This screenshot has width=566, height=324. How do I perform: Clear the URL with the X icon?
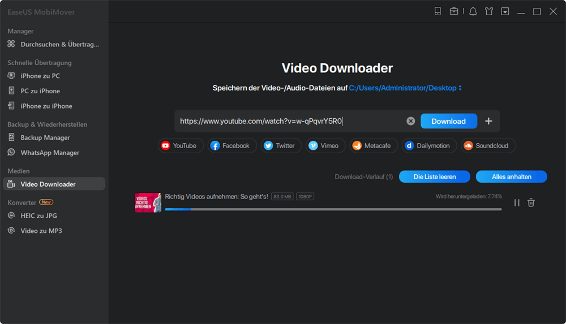click(410, 121)
